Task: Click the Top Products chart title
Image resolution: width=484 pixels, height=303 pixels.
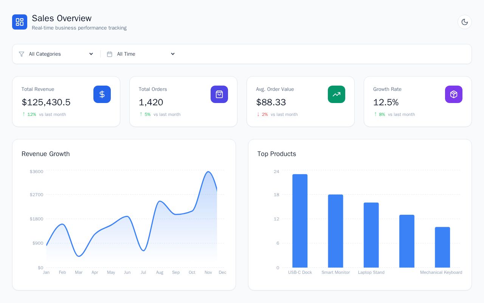Action: coord(277,154)
